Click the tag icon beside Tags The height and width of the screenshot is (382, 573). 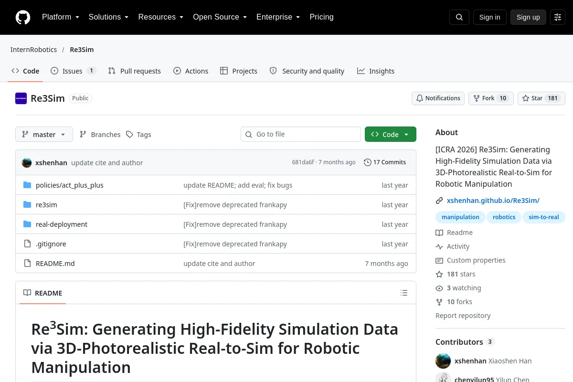(x=129, y=135)
